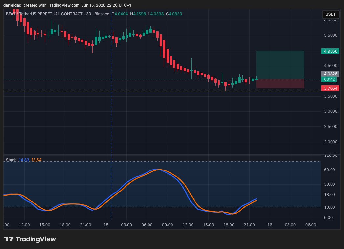Click the 5.5000 price axis label
This screenshot has width=344, height=249.
click(331, 35)
